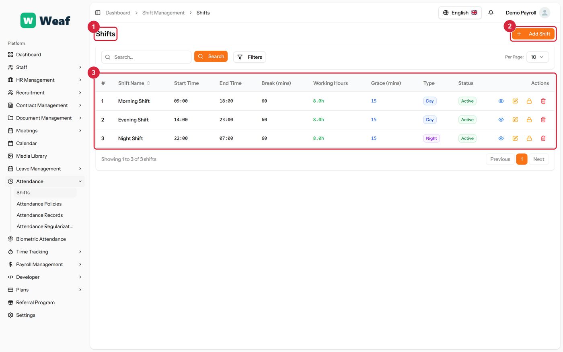Click the Meetings calendar icon
Image resolution: width=563 pixels, height=352 pixels.
(x=10, y=131)
